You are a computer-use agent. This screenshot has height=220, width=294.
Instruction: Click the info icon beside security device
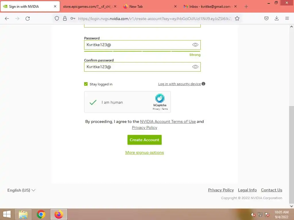204,84
